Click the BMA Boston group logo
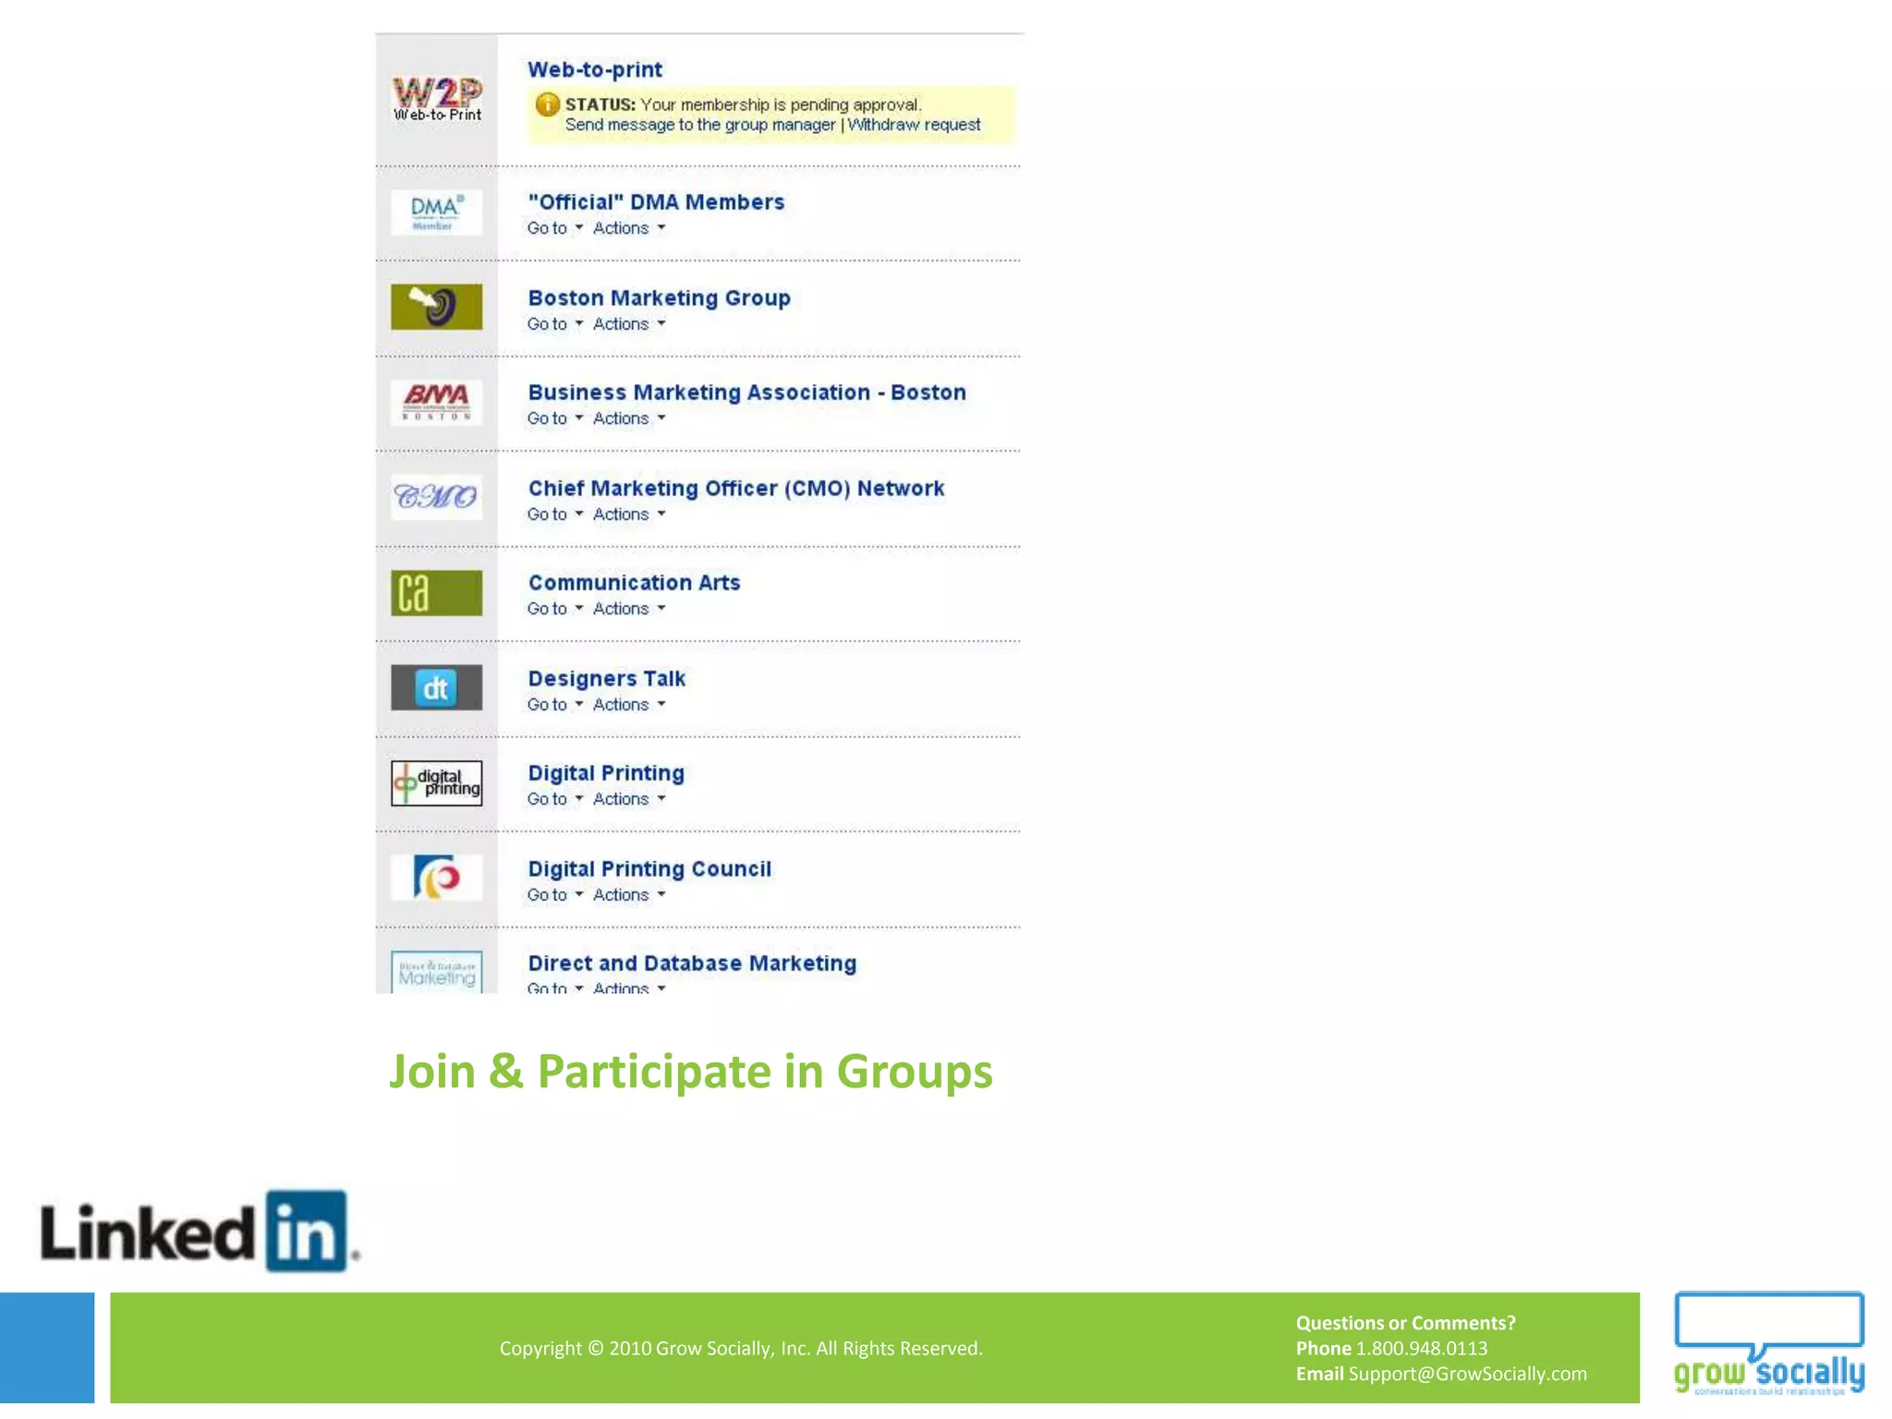The width and height of the screenshot is (1892, 1419). [x=436, y=402]
